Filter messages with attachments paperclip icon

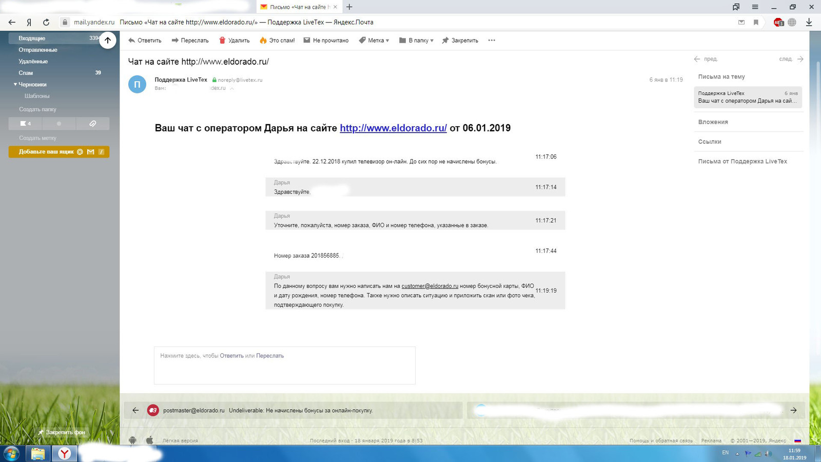93,124
